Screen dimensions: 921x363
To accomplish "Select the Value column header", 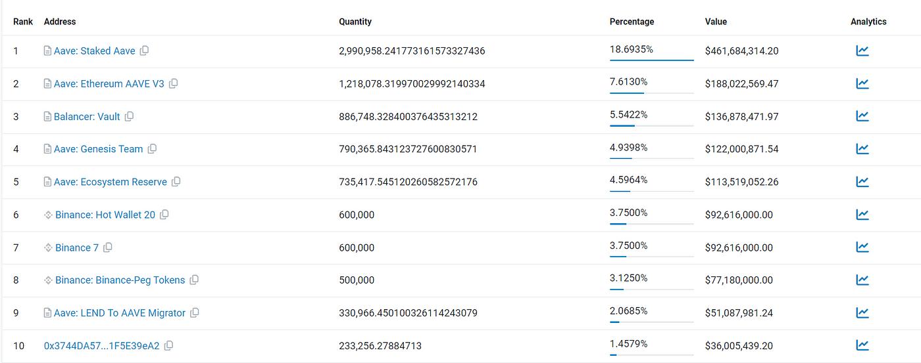I will (x=716, y=22).
